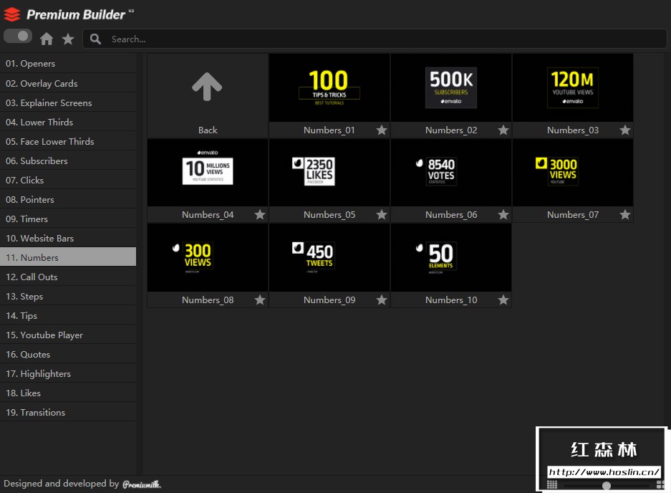The height and width of the screenshot is (493, 671).
Task: Select the 50 Elements thumbnail
Action: point(451,258)
